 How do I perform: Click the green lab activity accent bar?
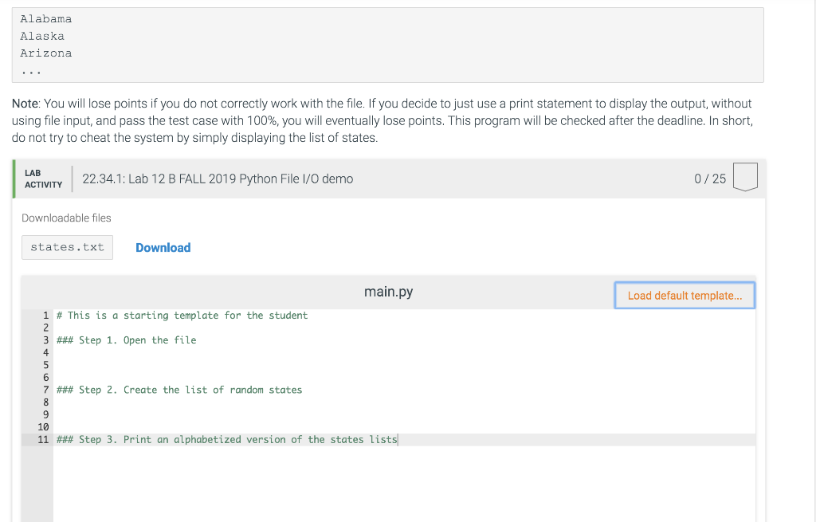coord(14,179)
